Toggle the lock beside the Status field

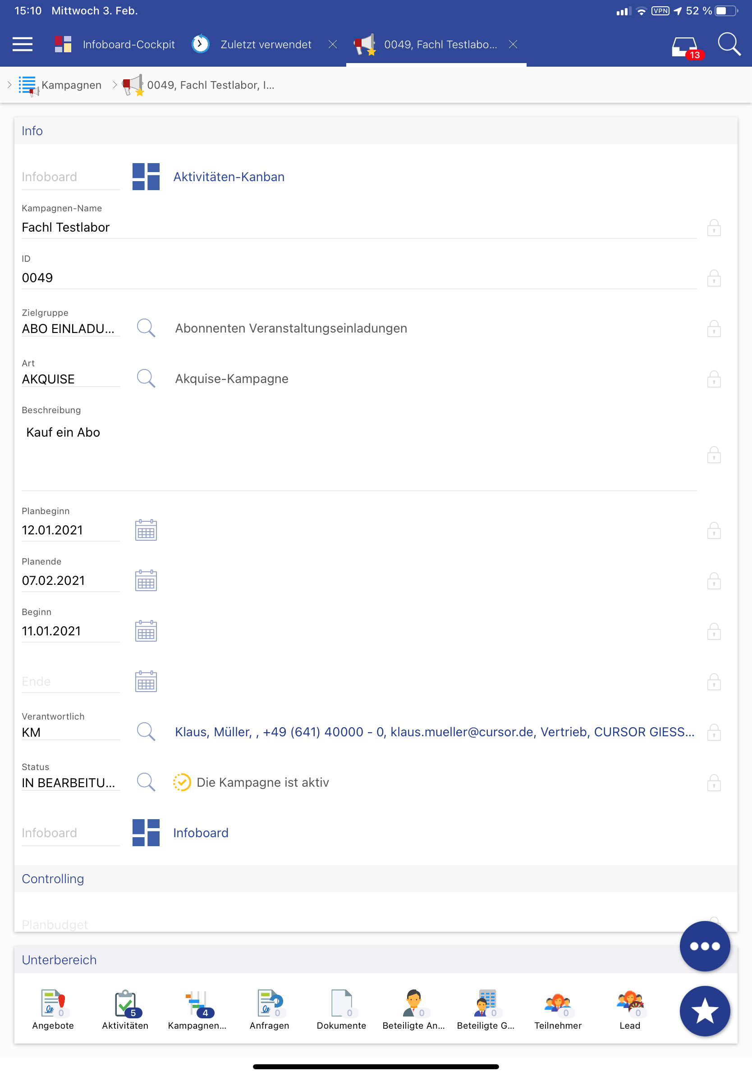click(x=714, y=783)
